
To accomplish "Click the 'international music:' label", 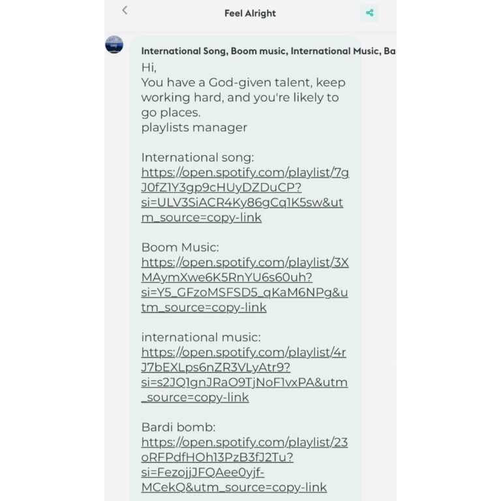I will (x=201, y=337).
